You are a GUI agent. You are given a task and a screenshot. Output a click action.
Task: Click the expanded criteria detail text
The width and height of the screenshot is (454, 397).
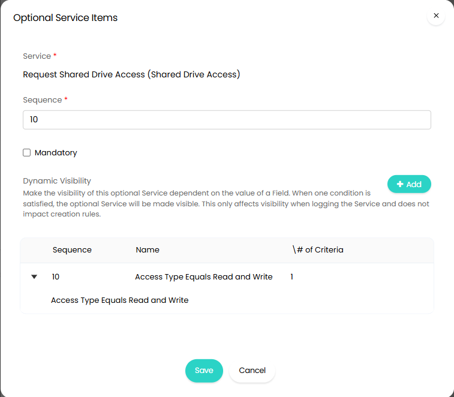(x=119, y=300)
